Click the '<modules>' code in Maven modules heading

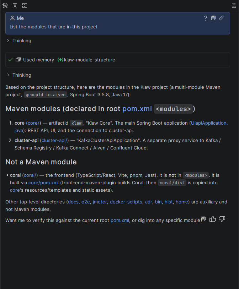pos(173,109)
